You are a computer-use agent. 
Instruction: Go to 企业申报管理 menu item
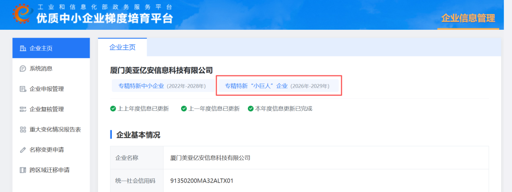pos(51,89)
